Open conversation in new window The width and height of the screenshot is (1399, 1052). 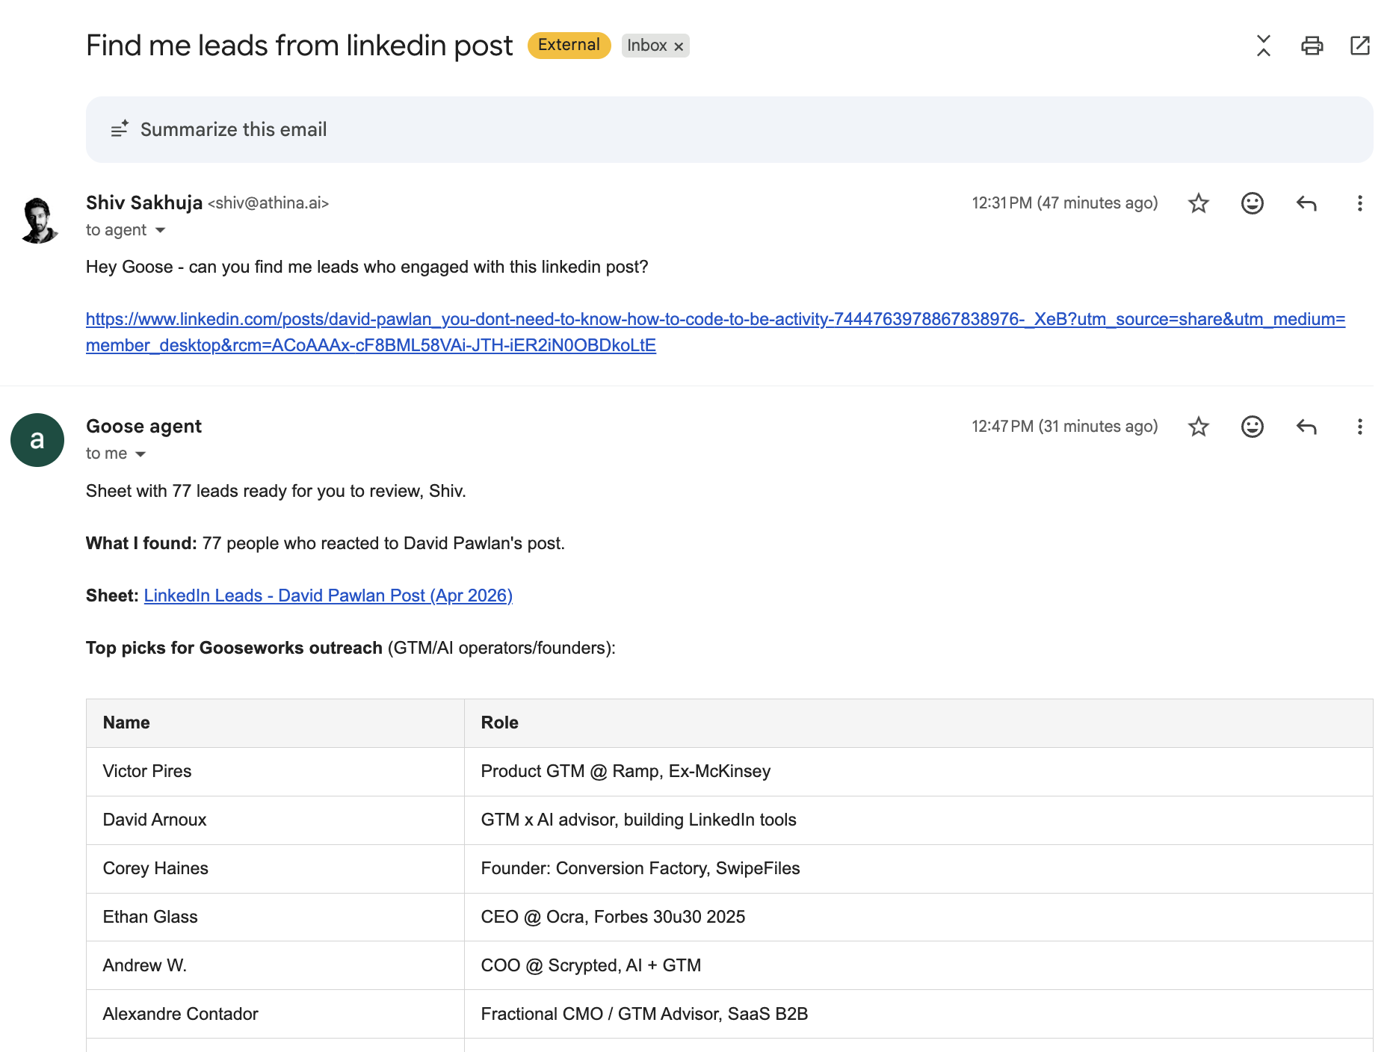coord(1360,46)
